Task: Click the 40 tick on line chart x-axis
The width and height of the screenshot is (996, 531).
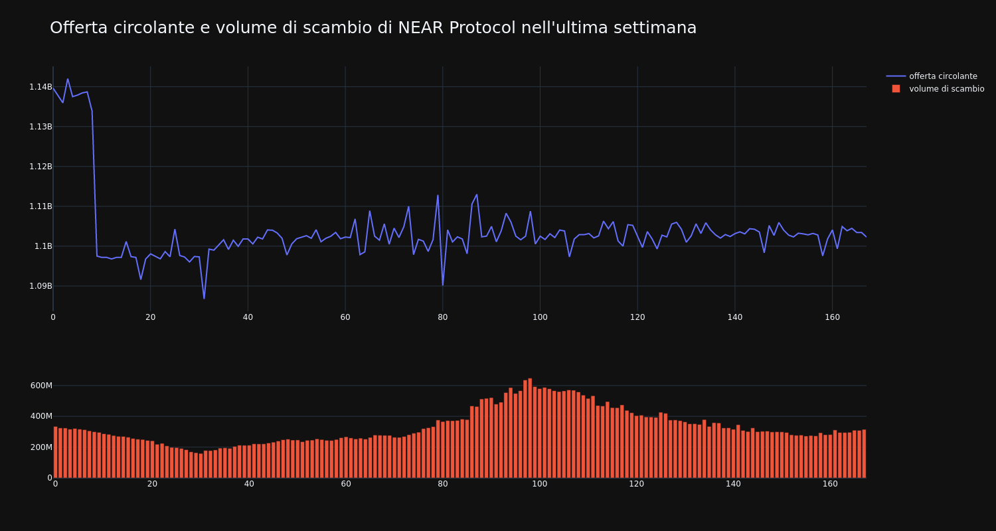Action: point(248,317)
